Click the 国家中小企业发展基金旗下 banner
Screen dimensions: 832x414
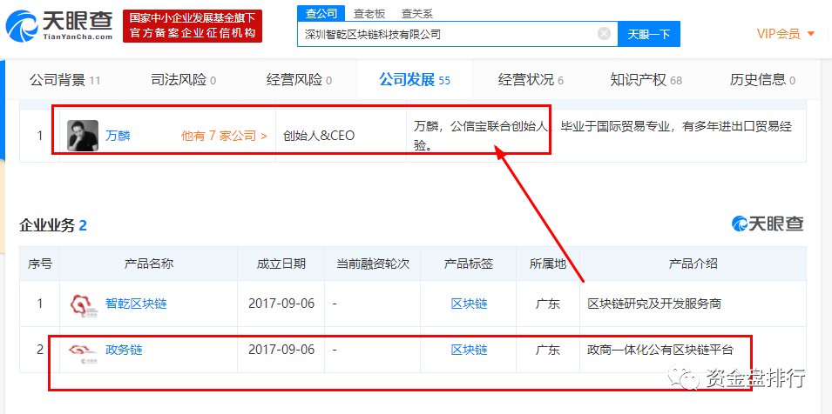[193, 26]
